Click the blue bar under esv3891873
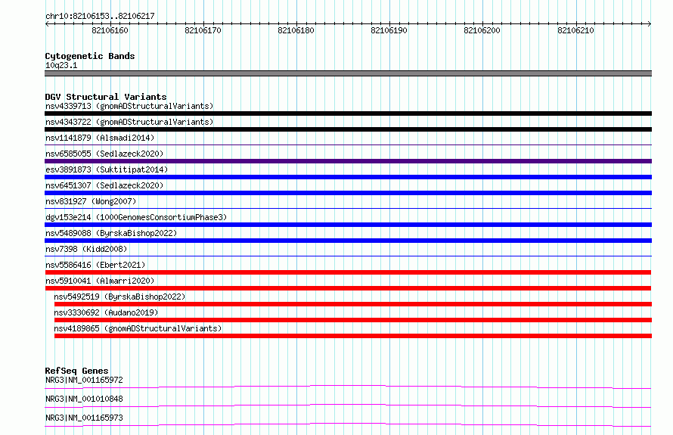Image resolution: width=673 pixels, height=435 pixels. click(x=348, y=177)
